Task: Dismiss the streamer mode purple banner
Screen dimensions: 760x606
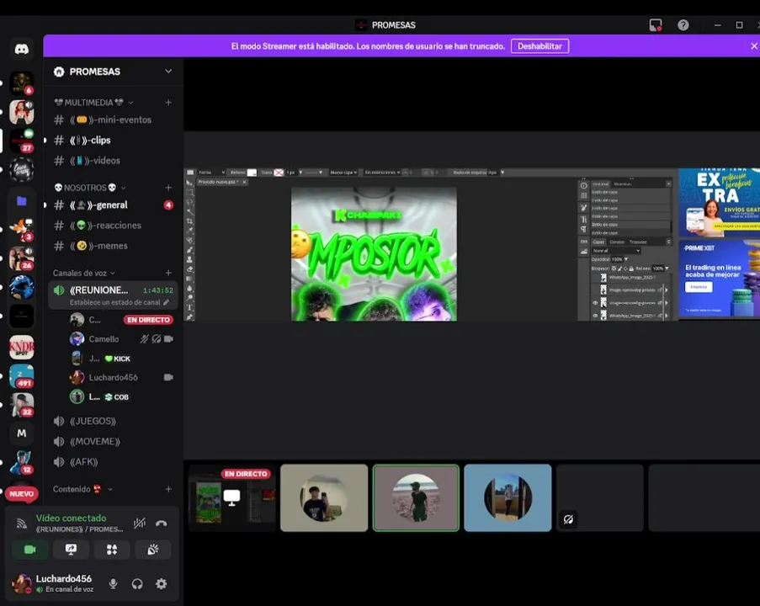Action: pyautogui.click(x=754, y=46)
